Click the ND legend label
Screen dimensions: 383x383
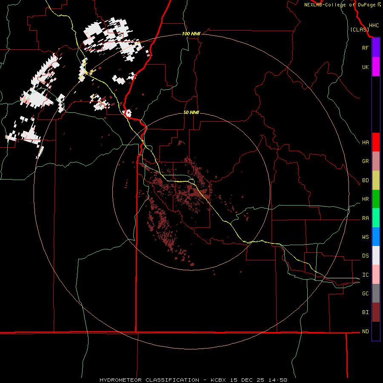[x=365, y=331]
